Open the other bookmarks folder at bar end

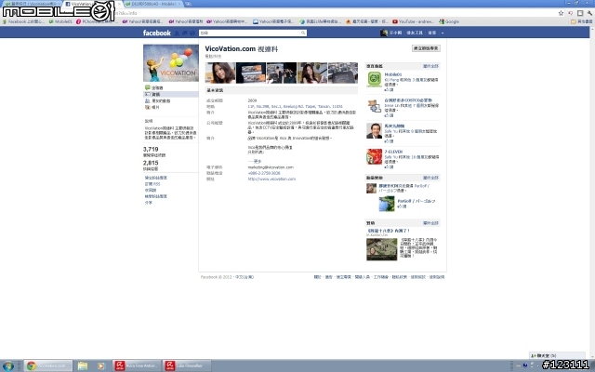[x=582, y=21]
